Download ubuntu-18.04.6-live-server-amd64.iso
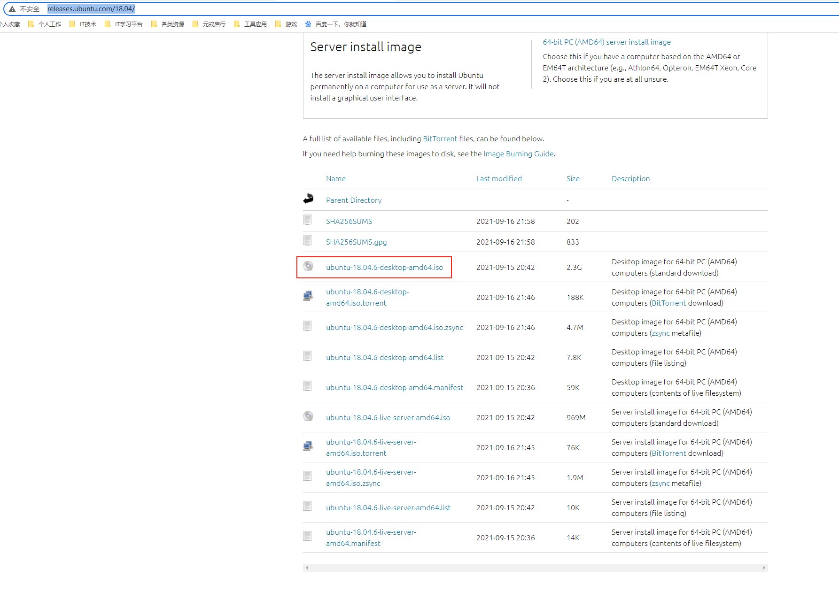Viewport: 839px width, 591px height. point(388,418)
